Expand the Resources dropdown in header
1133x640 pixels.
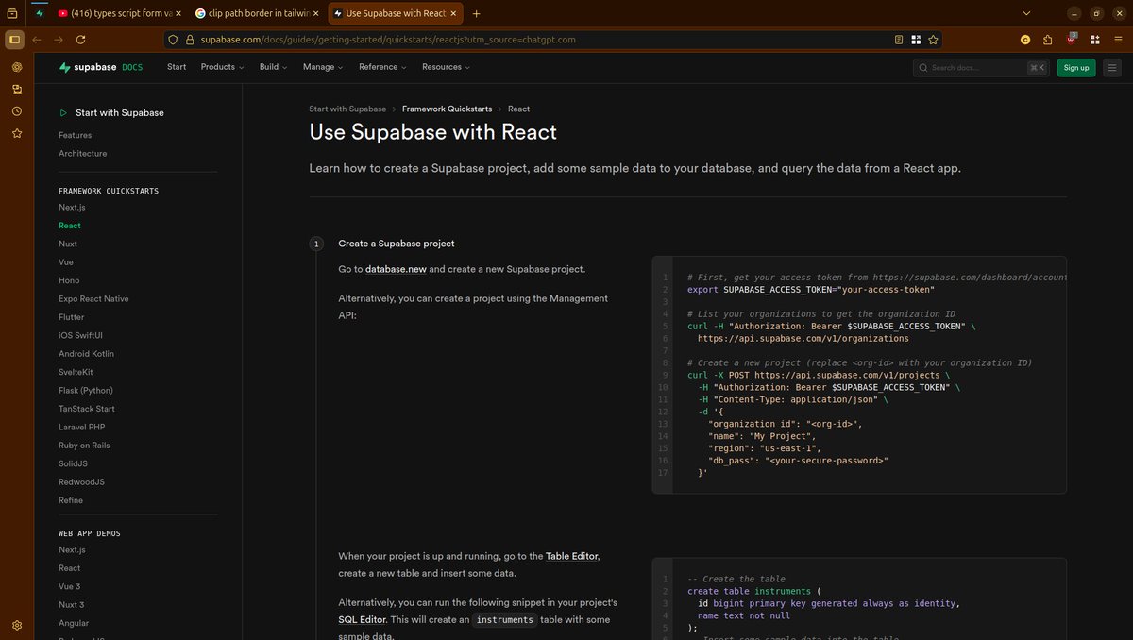point(446,67)
